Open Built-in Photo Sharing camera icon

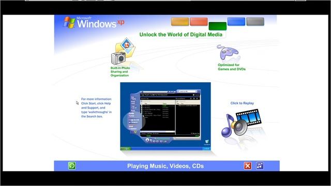coord(124,51)
